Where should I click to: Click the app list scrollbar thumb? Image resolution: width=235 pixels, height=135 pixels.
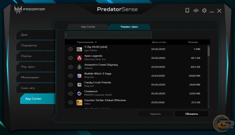pyautogui.click(x=208, y=51)
